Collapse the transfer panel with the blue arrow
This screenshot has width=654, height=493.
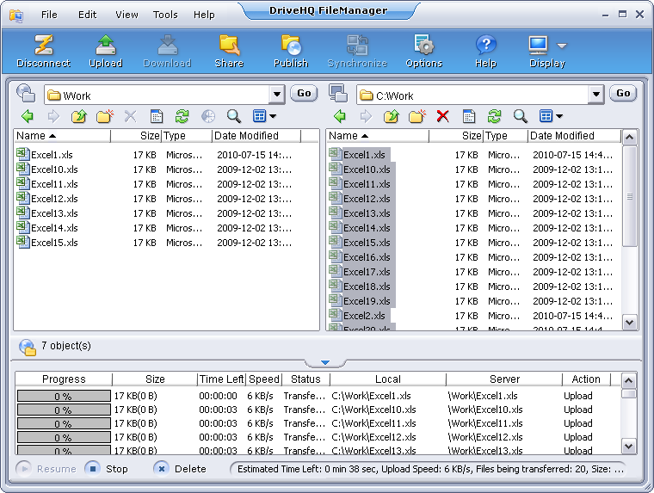click(325, 362)
